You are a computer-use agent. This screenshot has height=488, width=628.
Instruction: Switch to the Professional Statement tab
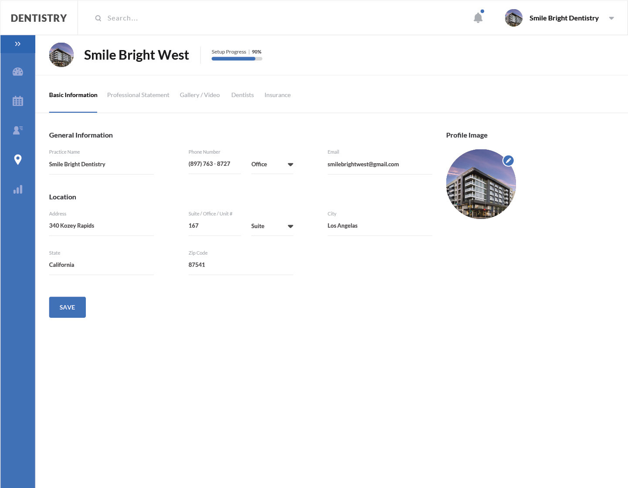tap(138, 95)
